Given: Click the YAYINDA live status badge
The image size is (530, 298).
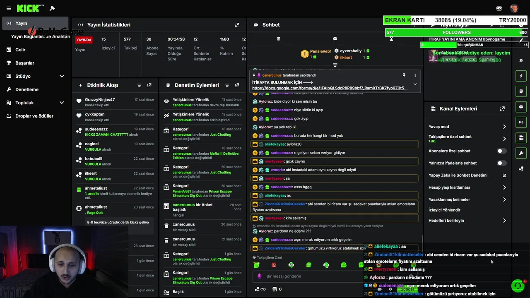Looking at the screenshot, I should 84,40.
